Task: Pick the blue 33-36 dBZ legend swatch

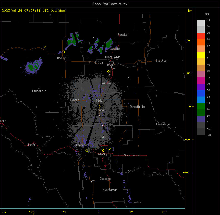Action: tap(201, 93)
